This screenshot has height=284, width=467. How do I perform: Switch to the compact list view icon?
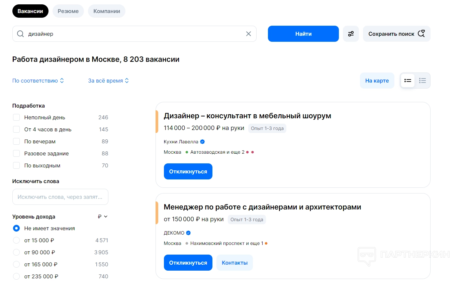(x=423, y=81)
